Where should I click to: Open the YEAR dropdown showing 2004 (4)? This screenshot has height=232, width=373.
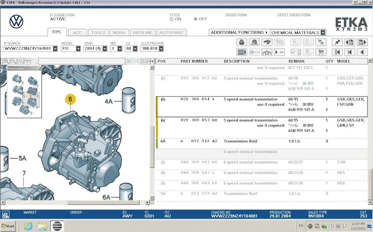point(105,48)
